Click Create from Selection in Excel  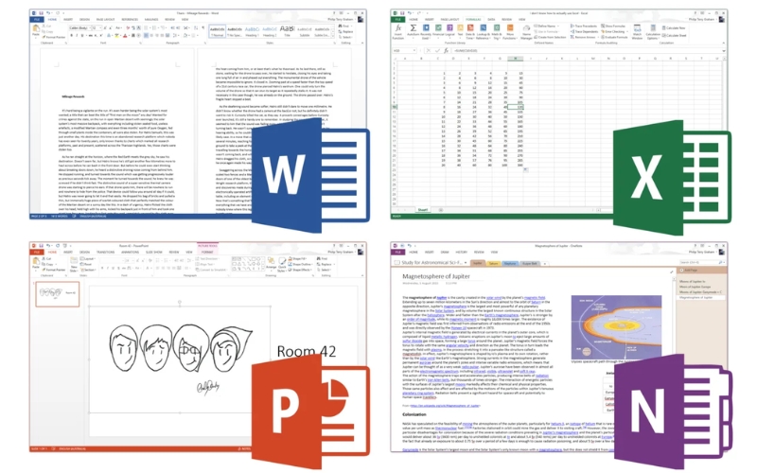[x=550, y=37]
